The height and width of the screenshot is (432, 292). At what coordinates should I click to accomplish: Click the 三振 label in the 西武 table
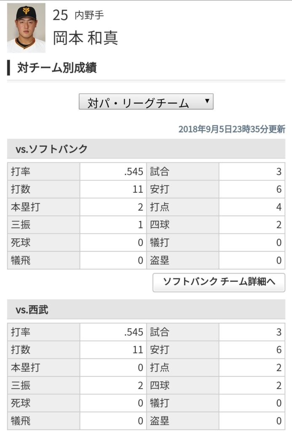click(21, 385)
